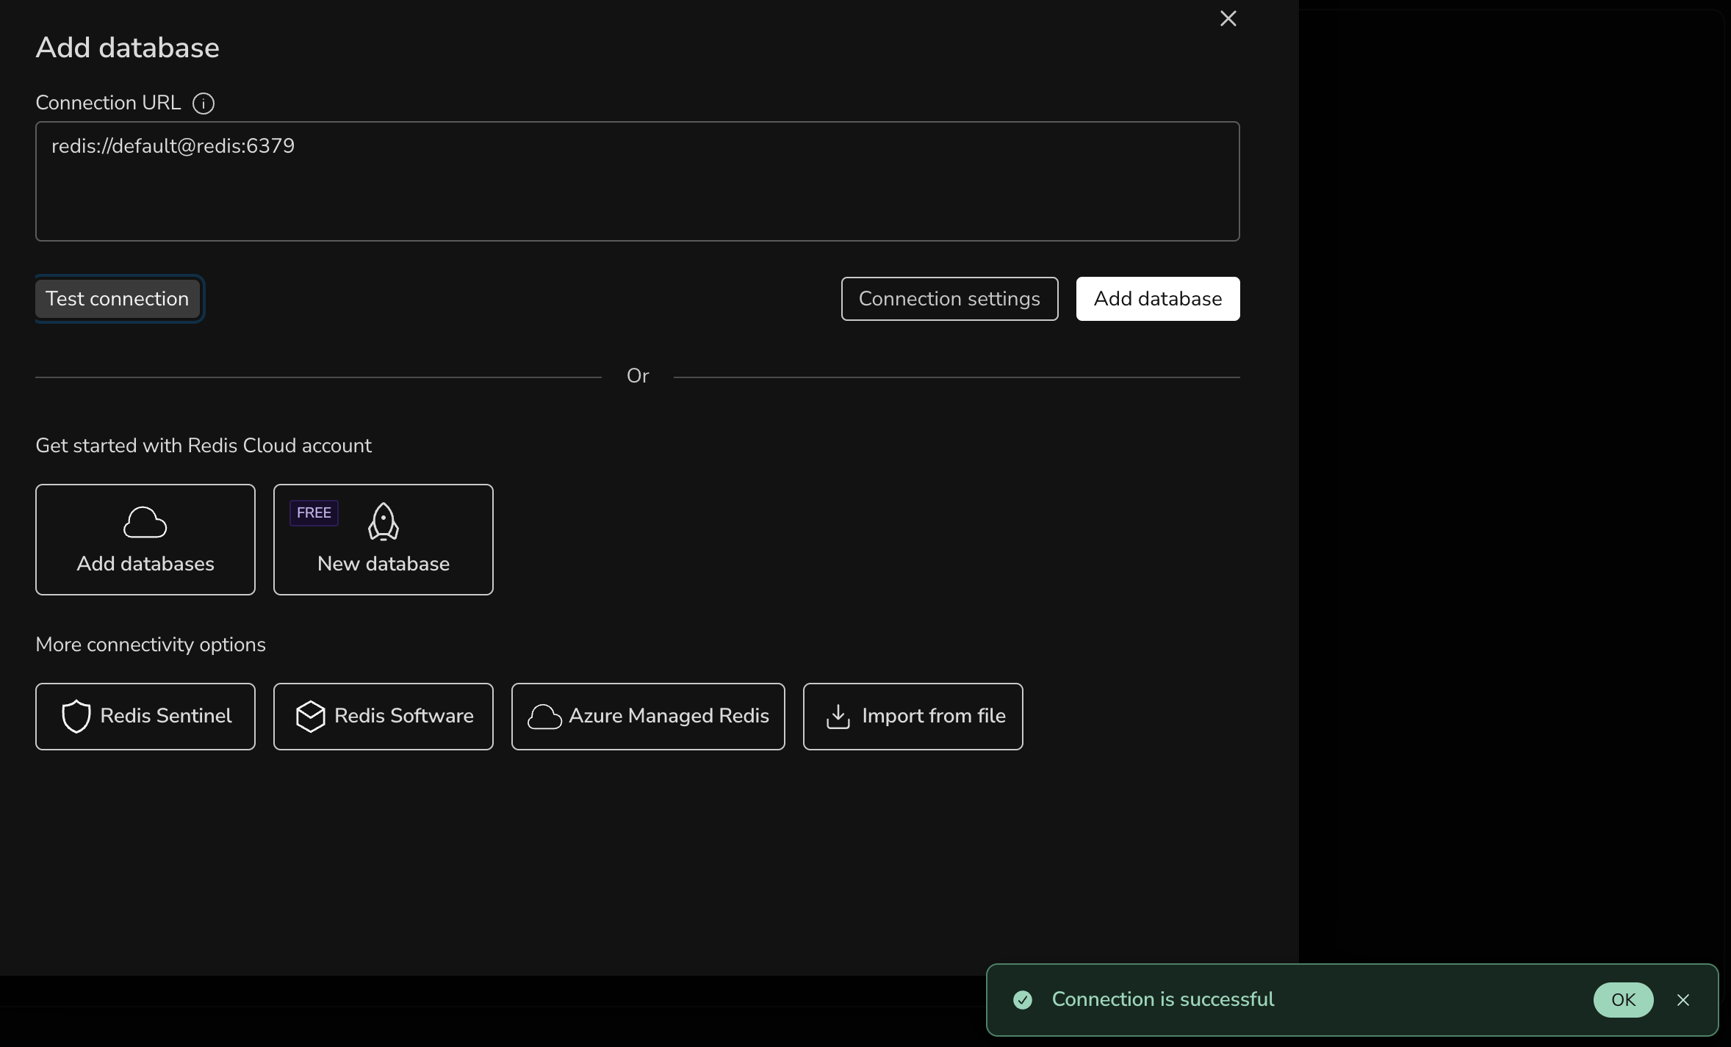Choose the free New database card
Screen dimensions: 1731x1047
(384, 540)
